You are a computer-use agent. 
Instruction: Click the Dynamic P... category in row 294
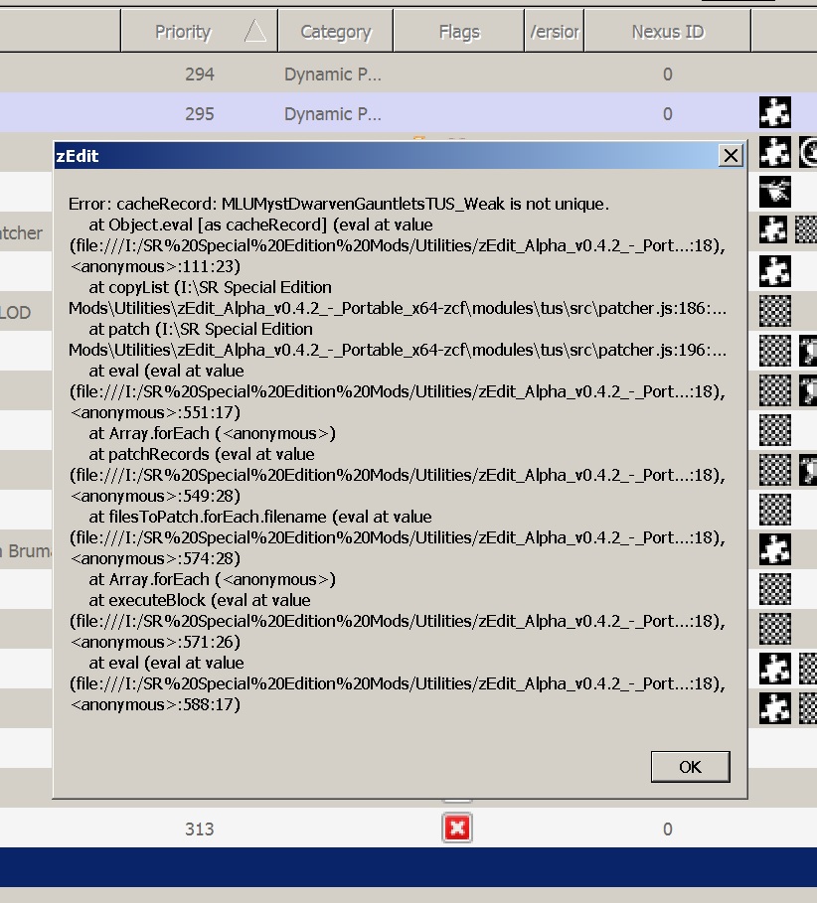(x=332, y=75)
